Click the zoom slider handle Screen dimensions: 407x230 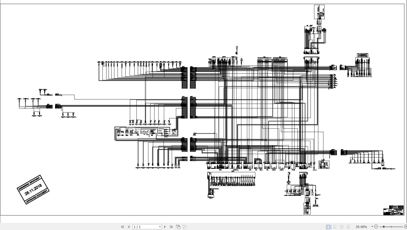pyautogui.click(x=384, y=227)
